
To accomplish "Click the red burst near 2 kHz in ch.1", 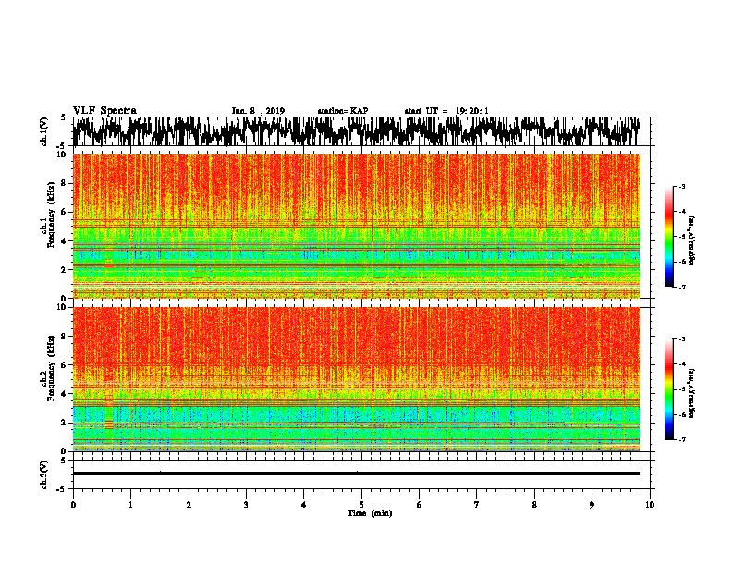I will pos(109,265).
